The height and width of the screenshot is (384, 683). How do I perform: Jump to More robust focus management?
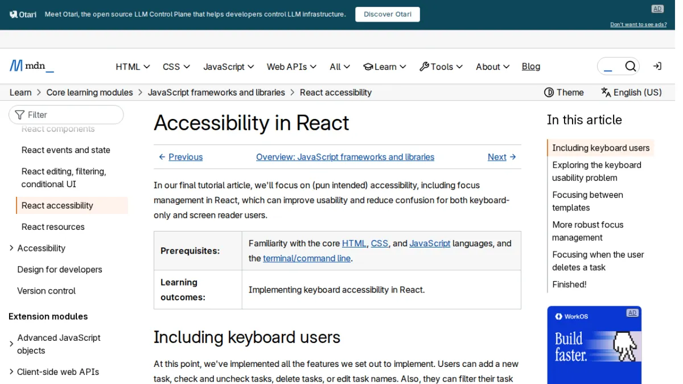(588, 231)
